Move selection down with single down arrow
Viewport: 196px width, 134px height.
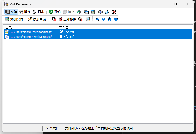(103, 19)
